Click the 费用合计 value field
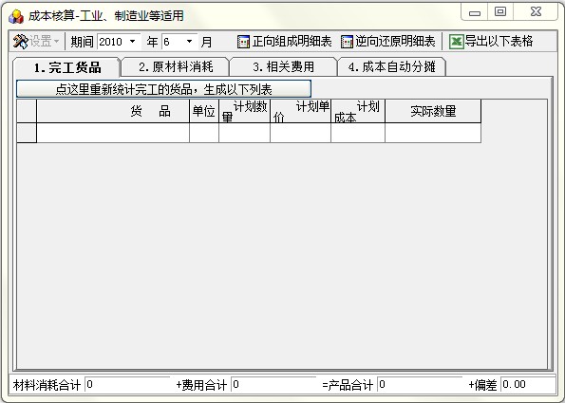 click(273, 385)
